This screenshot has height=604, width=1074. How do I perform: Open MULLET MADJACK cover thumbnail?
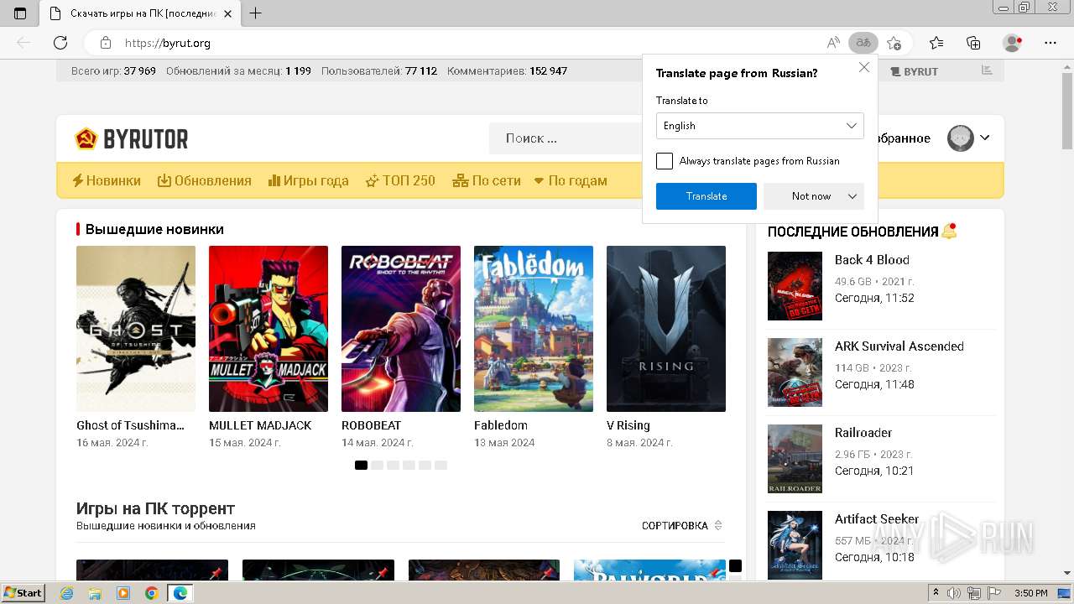(268, 329)
